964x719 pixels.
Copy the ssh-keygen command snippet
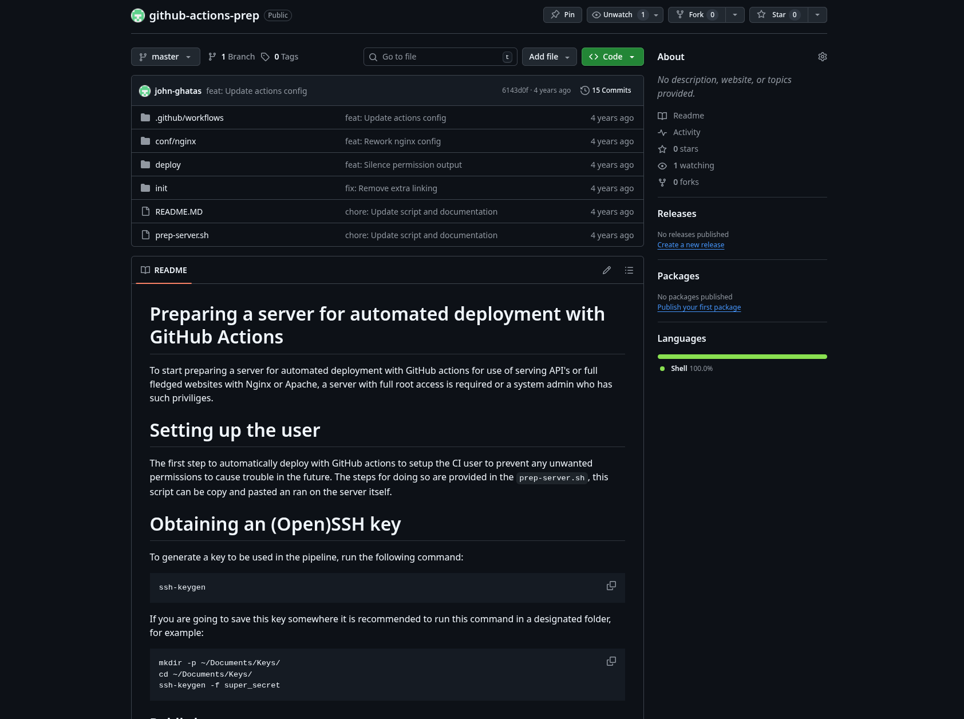point(611,586)
